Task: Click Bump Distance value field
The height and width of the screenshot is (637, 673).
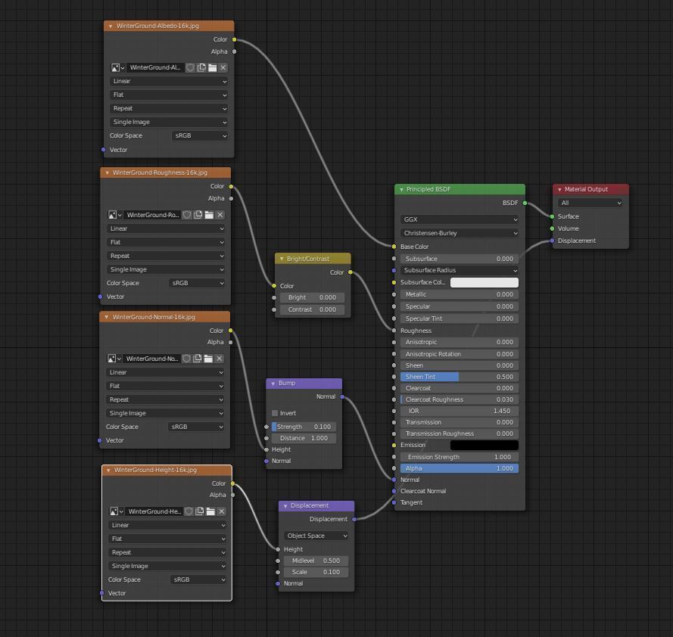Action: (304, 438)
